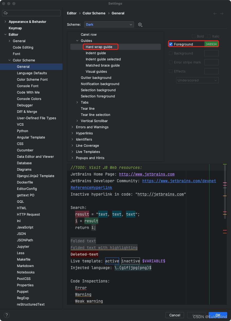The height and width of the screenshot is (321, 231).
Task: Uncheck the Foreground checkbox
Action: click(x=171, y=44)
